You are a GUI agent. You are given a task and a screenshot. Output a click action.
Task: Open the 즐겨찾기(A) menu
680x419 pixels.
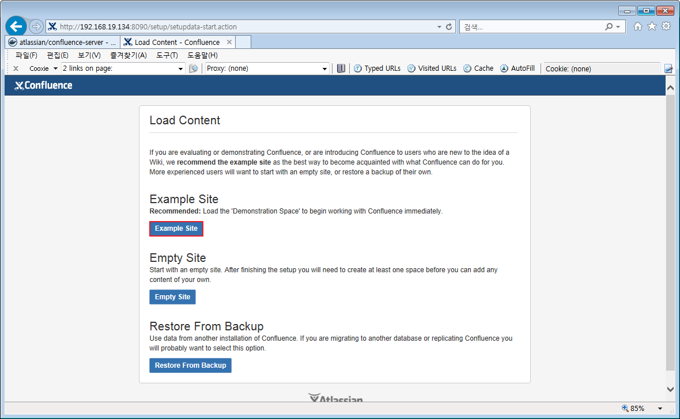(129, 55)
